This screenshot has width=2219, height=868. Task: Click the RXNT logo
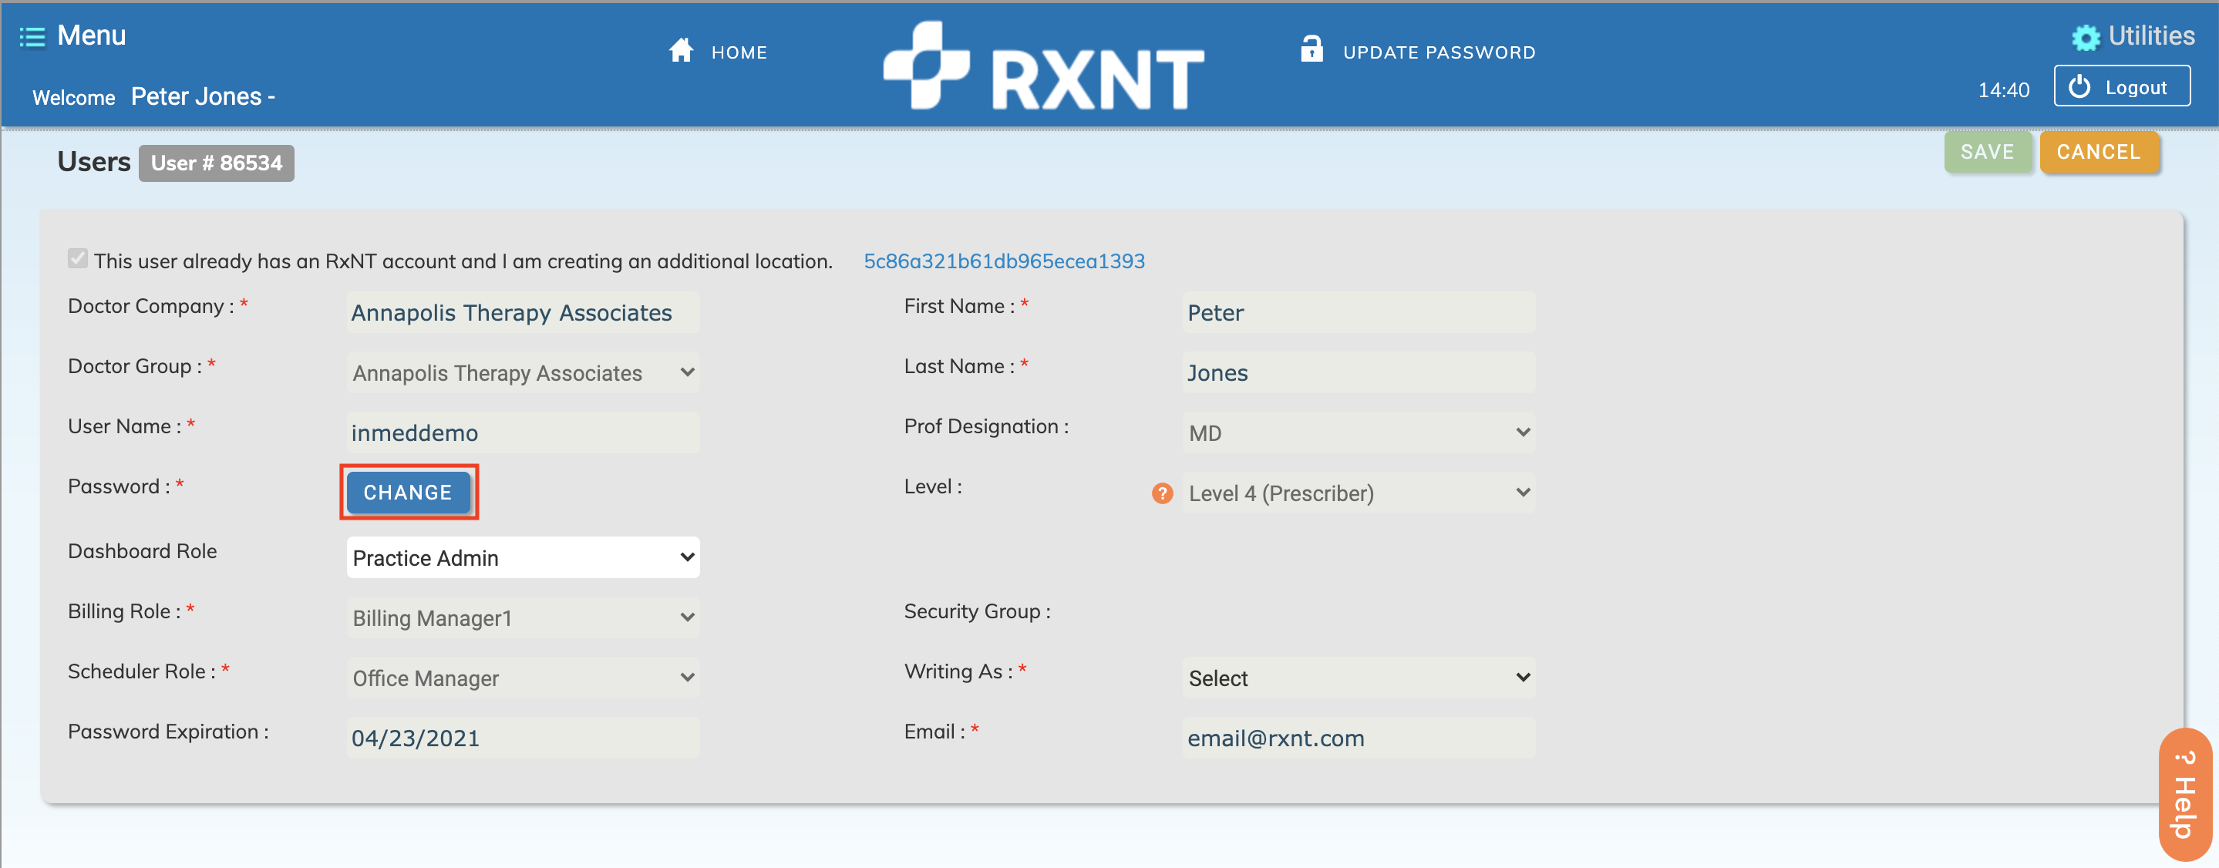pyautogui.click(x=1044, y=66)
